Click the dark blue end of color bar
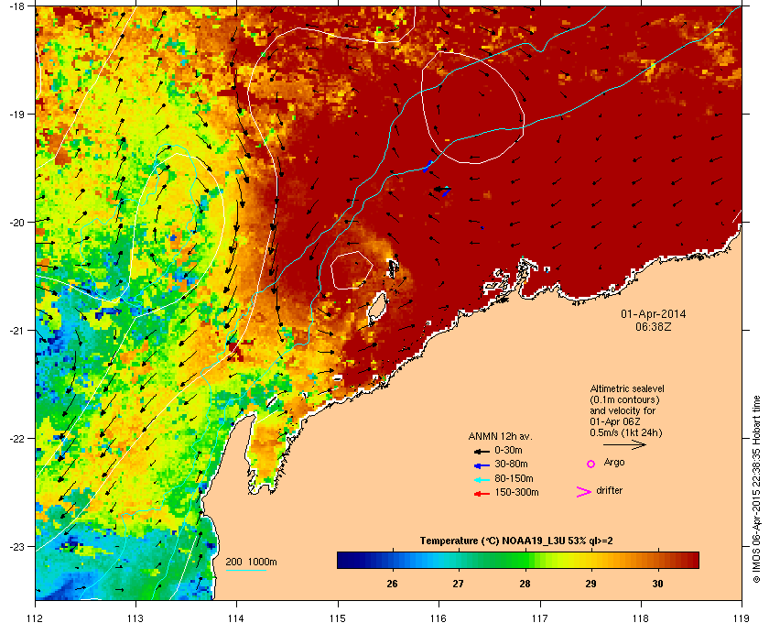 343,560
